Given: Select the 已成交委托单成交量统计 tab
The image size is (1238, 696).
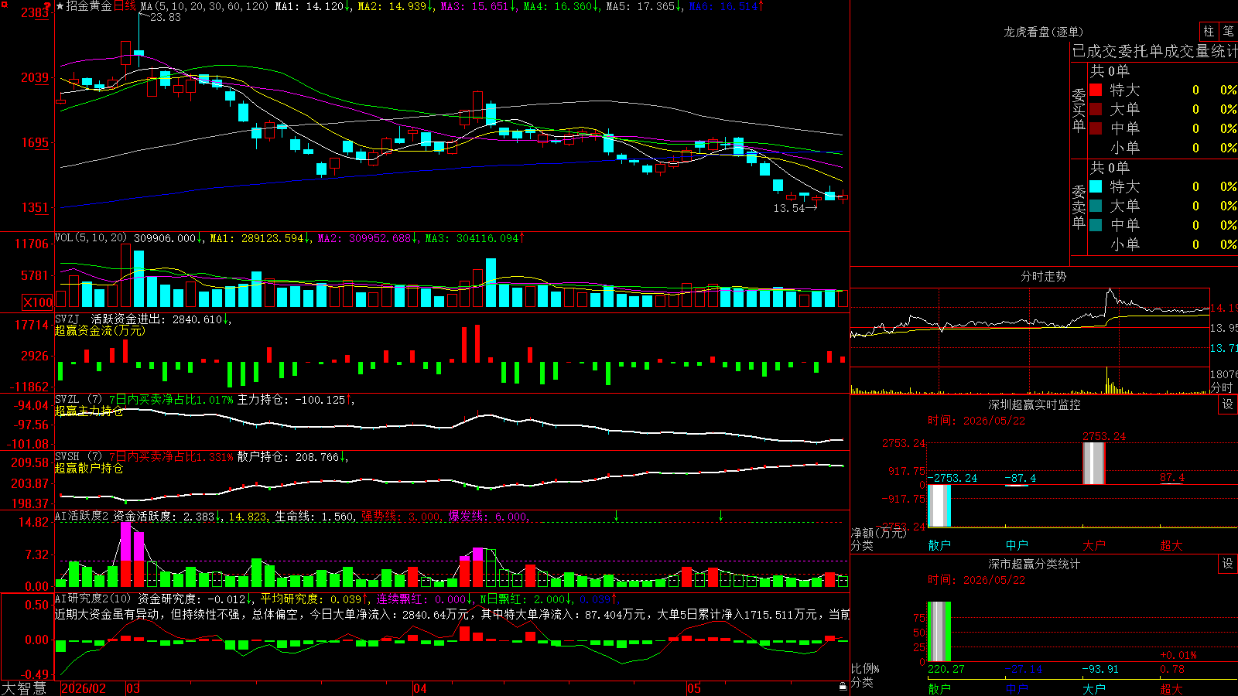Looking at the screenshot, I should pyautogui.click(x=1154, y=51).
